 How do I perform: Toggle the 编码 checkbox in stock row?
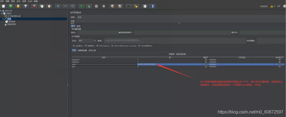206,64
